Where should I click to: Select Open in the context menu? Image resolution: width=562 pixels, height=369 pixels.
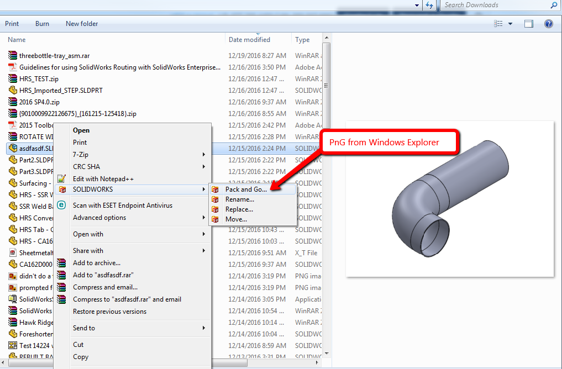click(x=132, y=130)
